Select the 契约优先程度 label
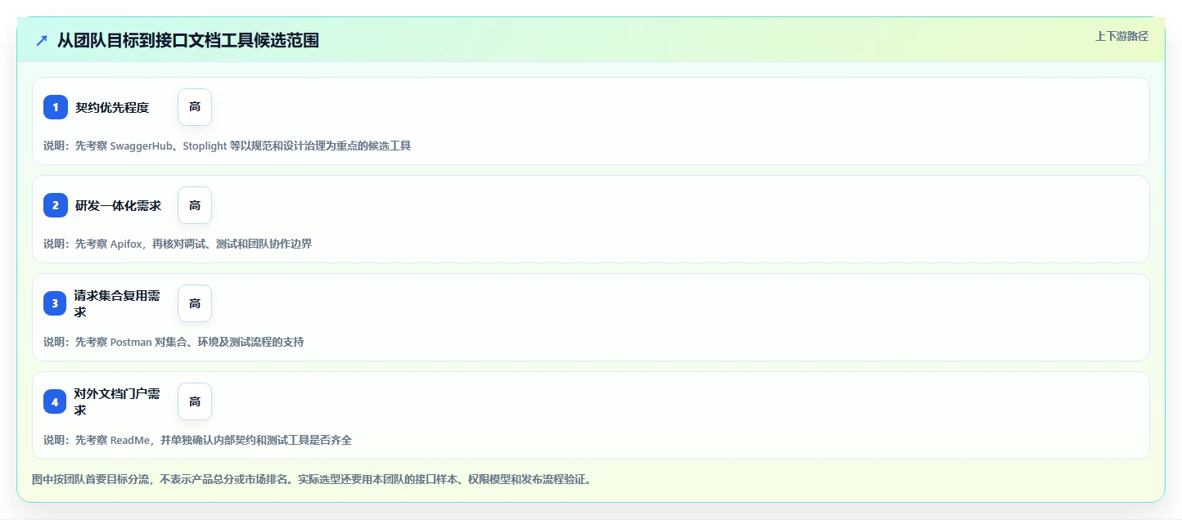The height and width of the screenshot is (520, 1182). pyautogui.click(x=112, y=107)
